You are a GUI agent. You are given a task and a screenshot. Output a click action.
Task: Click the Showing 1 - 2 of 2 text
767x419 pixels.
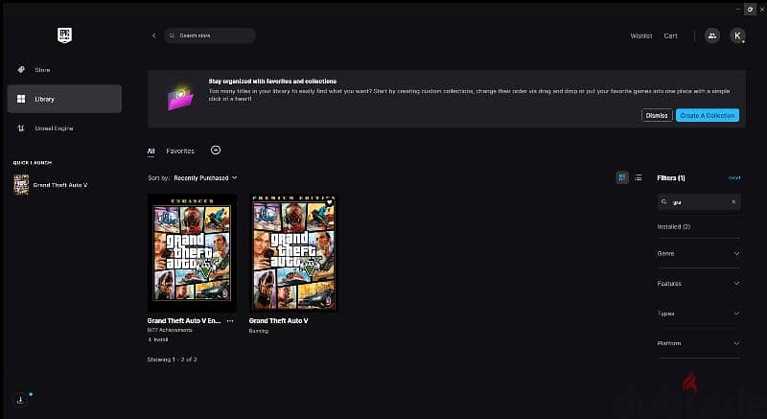[172, 360]
